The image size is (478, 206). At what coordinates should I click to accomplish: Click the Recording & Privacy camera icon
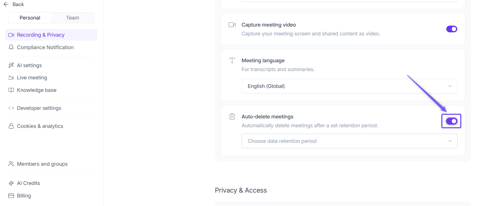pos(11,35)
